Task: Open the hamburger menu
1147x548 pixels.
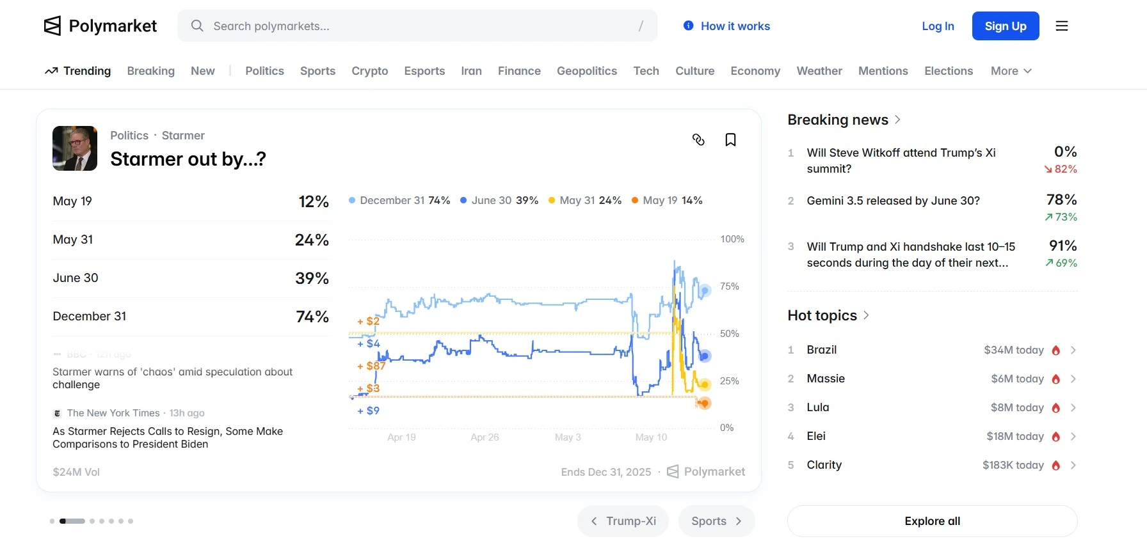Action: pos(1062,26)
